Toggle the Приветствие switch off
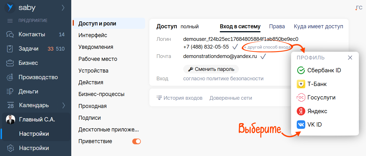This screenshot has height=156, width=366. 137,141
